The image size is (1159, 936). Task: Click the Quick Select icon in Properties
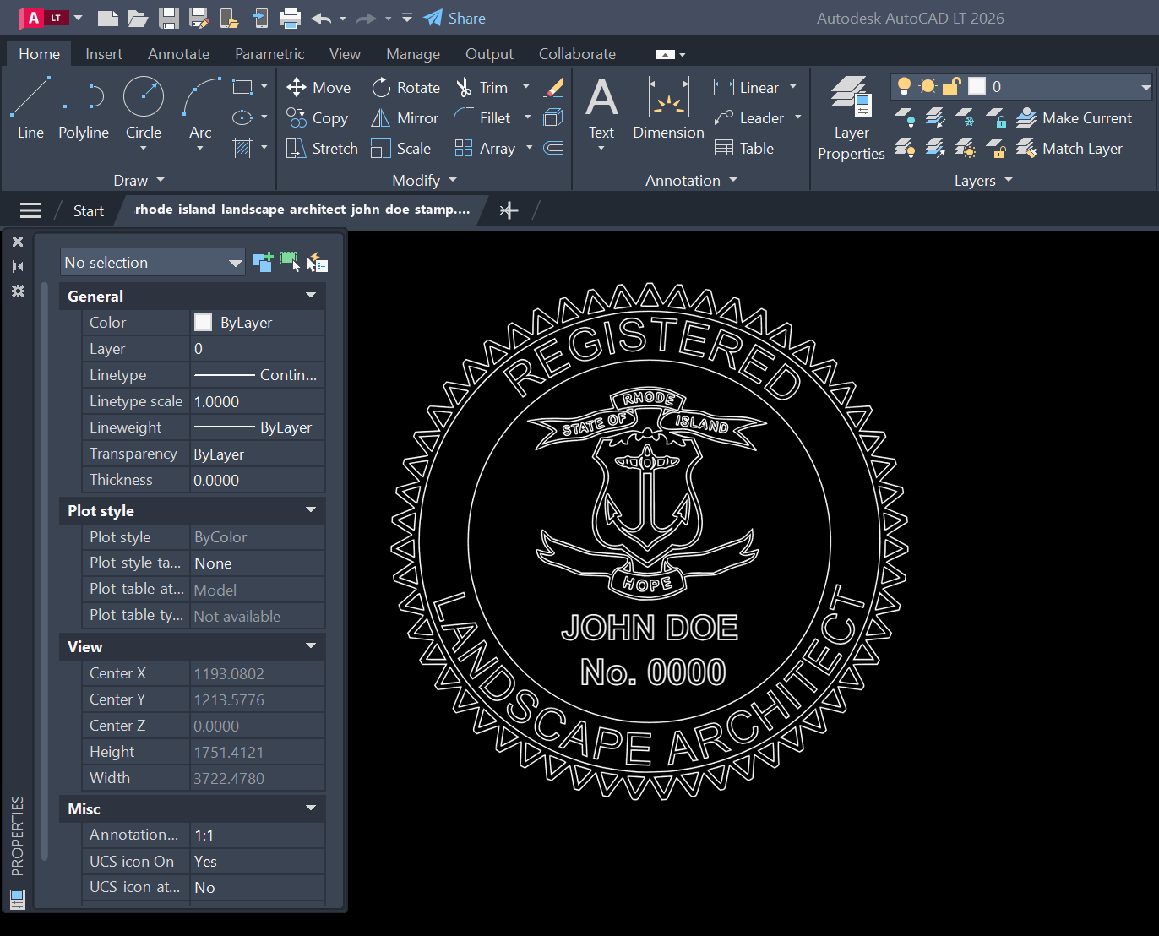pyautogui.click(x=318, y=262)
